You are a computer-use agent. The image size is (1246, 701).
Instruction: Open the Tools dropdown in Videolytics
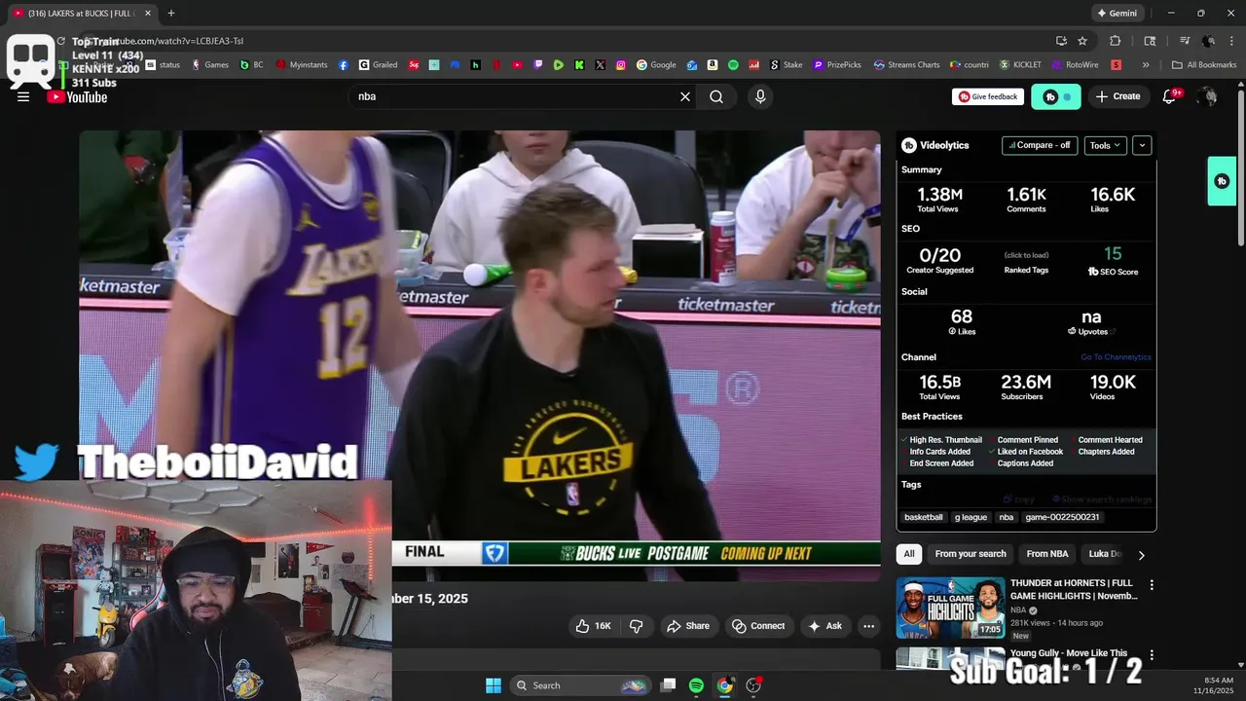click(1105, 145)
